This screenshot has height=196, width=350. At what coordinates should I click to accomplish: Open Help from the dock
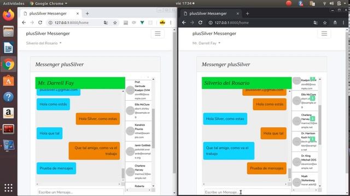[9, 97]
